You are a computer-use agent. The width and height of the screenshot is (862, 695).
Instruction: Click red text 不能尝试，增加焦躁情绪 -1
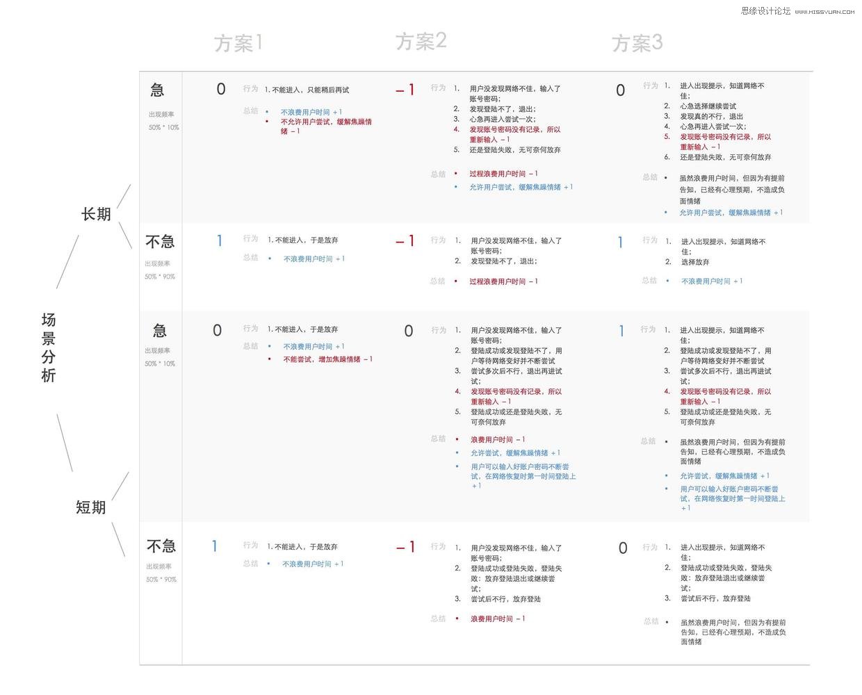(328, 359)
